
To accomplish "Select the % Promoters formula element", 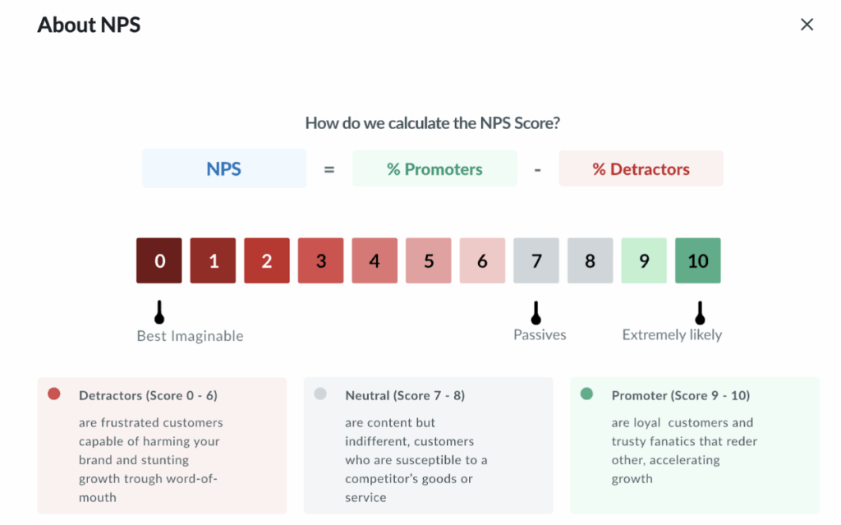I will [434, 168].
